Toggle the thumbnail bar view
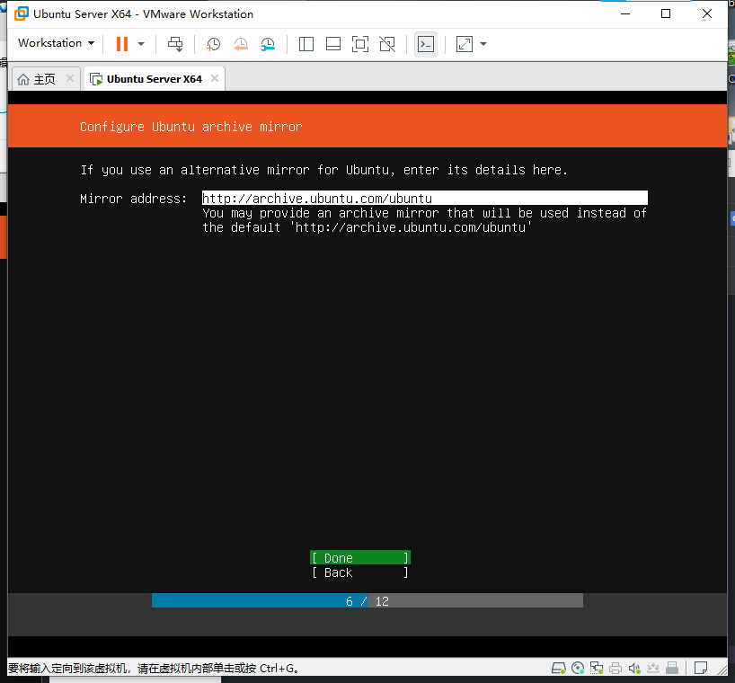Image resolution: width=735 pixels, height=683 pixels. 333,44
